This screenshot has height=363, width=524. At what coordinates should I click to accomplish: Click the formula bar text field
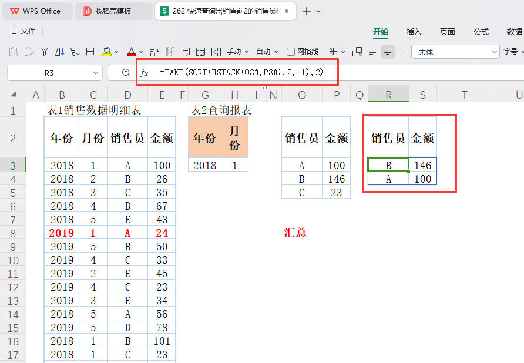click(x=341, y=72)
